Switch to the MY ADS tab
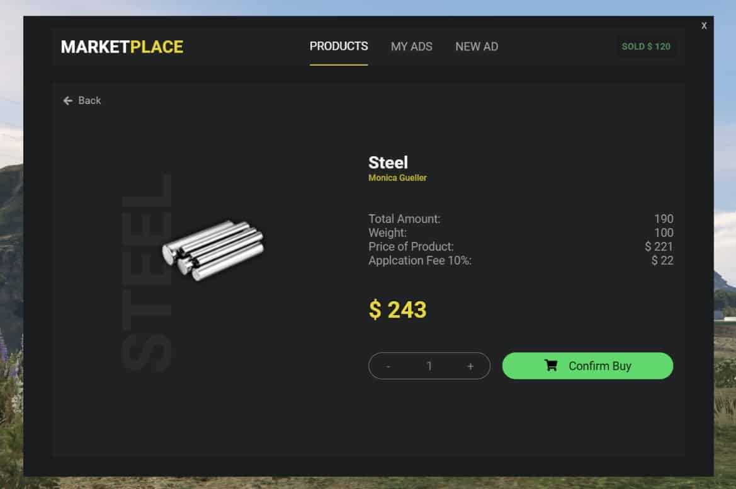Viewport: 736px width, 489px height. 412,46
